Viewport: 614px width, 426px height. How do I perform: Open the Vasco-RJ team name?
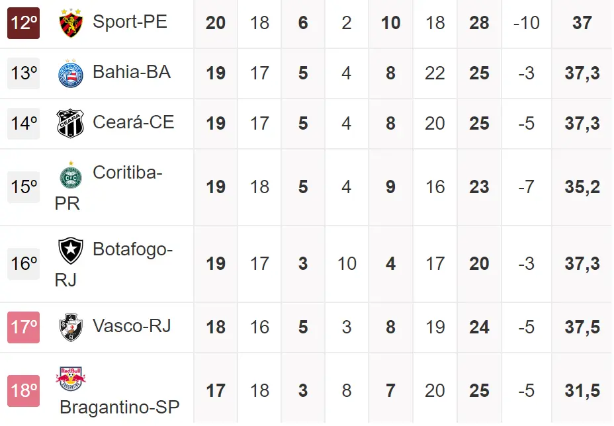(132, 325)
